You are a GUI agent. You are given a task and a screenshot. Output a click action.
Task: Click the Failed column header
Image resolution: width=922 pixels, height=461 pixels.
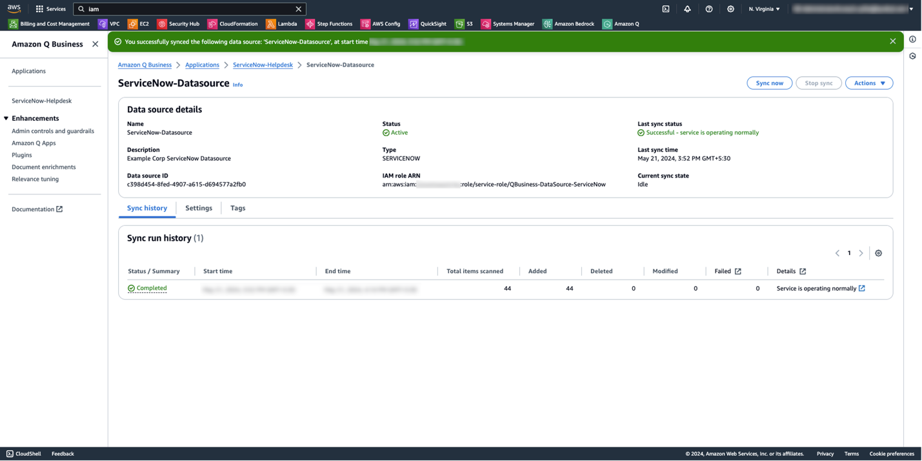[x=728, y=271]
